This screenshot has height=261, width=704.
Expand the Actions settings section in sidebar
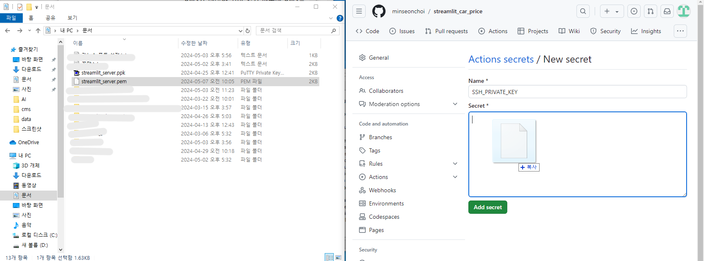tap(408, 177)
